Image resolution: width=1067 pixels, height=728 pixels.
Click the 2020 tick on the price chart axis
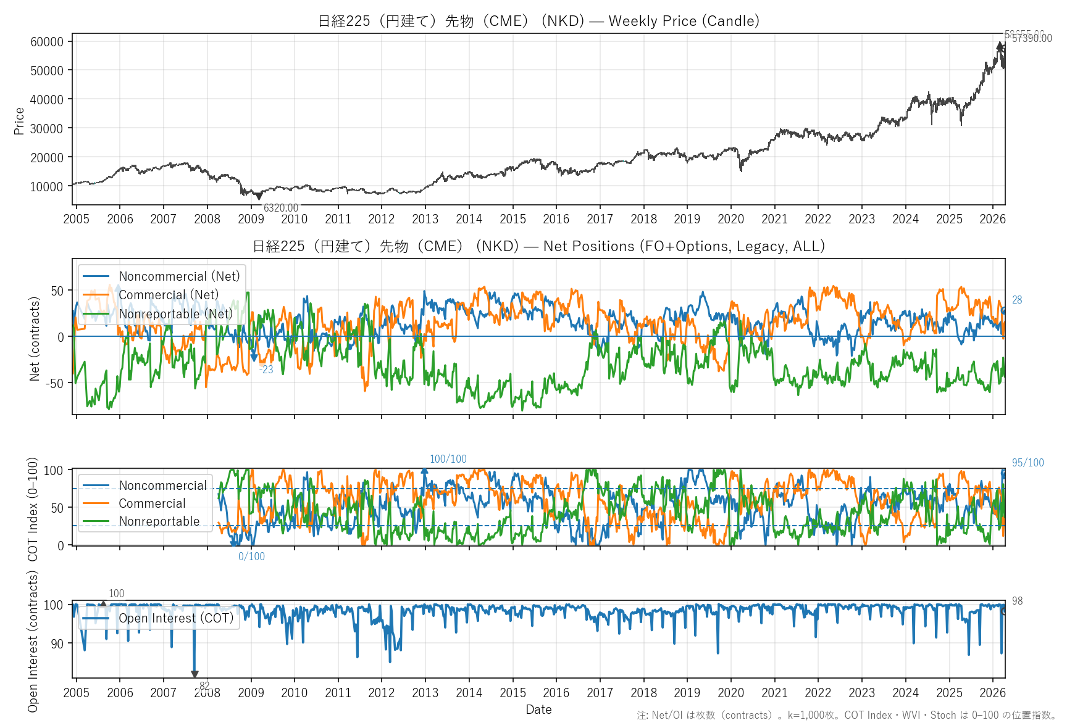click(x=730, y=219)
